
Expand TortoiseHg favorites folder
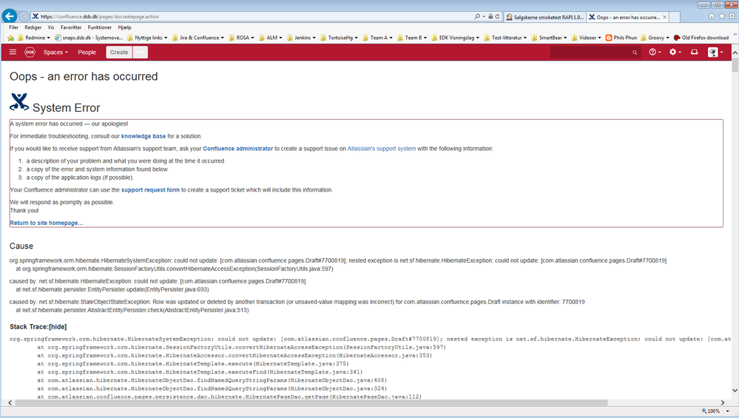point(340,38)
